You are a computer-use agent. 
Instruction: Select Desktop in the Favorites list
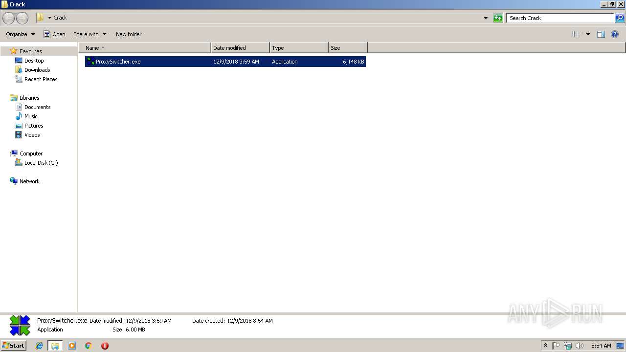(x=34, y=61)
